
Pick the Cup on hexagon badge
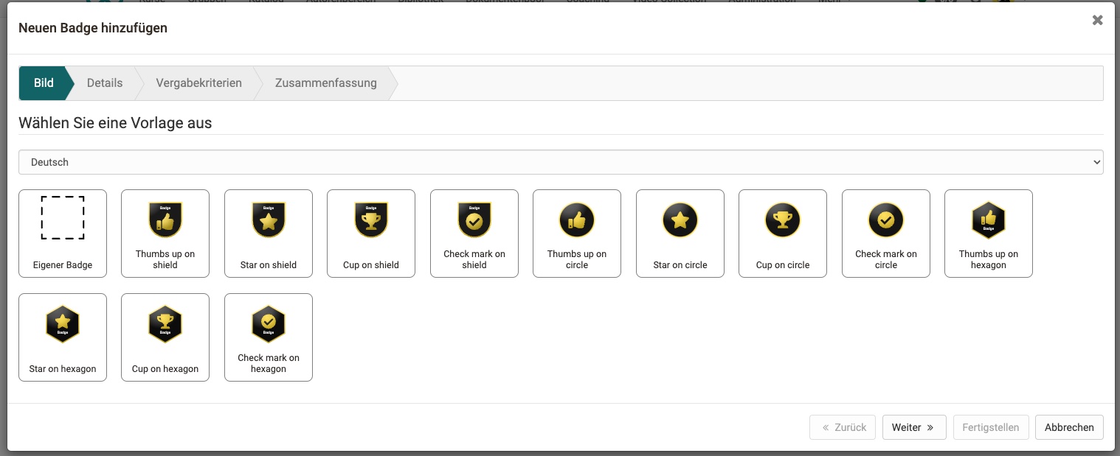coord(165,337)
